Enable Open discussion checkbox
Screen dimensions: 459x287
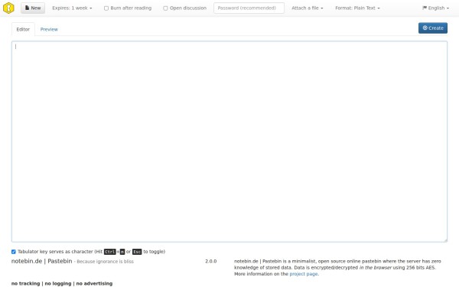pyautogui.click(x=165, y=8)
